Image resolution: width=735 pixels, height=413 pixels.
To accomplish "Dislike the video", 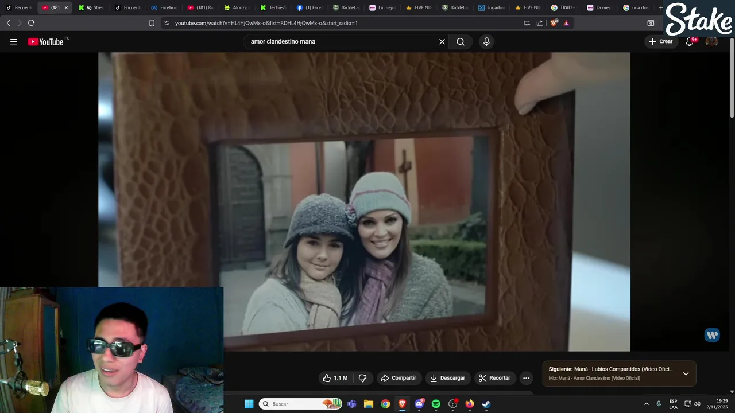I will (x=363, y=378).
